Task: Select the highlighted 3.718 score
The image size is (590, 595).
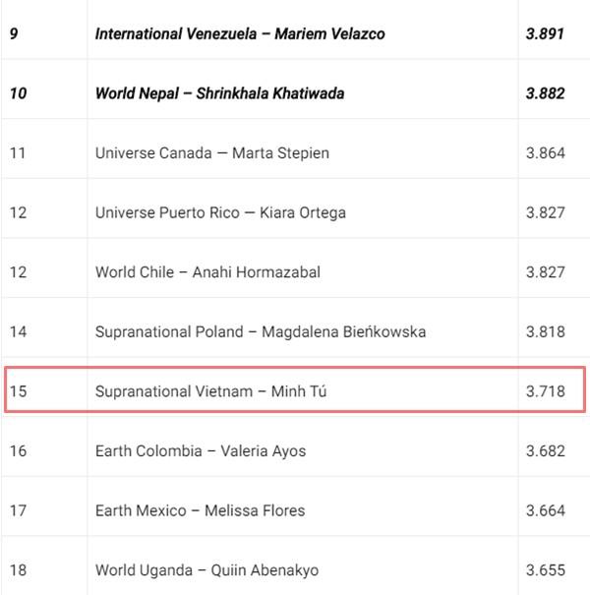Action: click(x=545, y=391)
